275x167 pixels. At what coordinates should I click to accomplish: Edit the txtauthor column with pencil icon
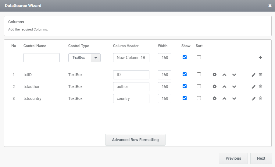(x=254, y=87)
